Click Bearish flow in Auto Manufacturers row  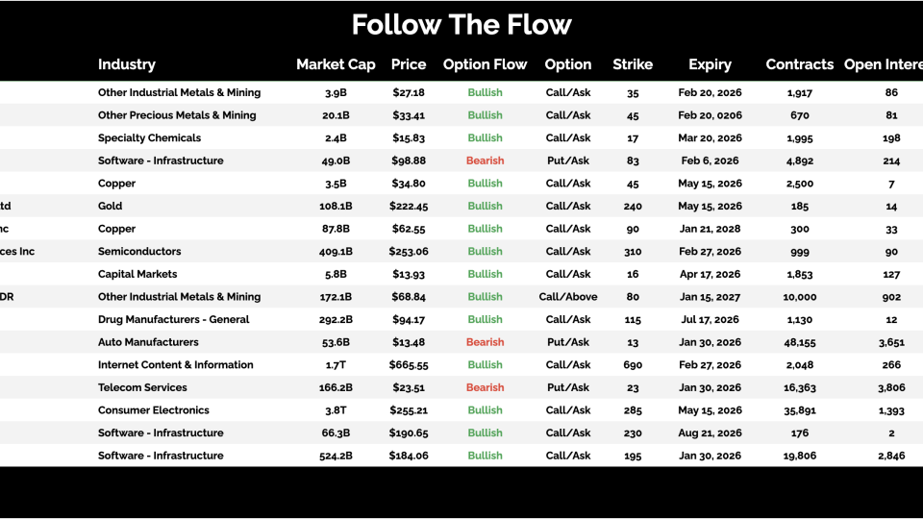tap(485, 342)
